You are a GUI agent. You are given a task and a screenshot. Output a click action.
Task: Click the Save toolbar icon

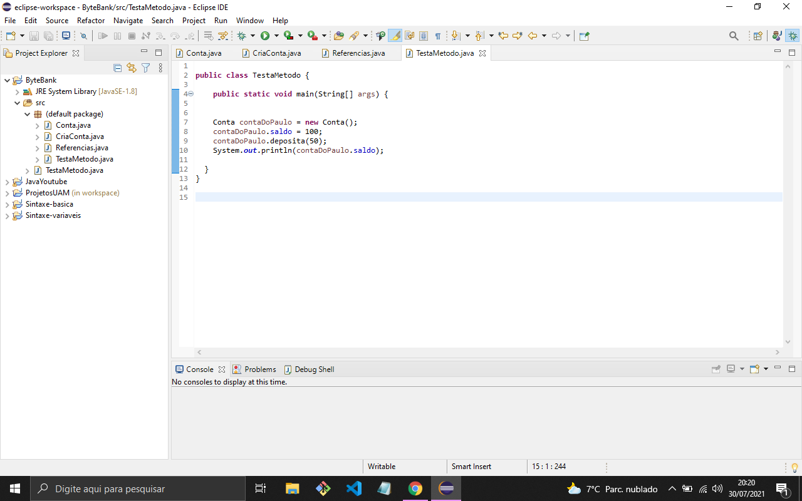(34, 36)
